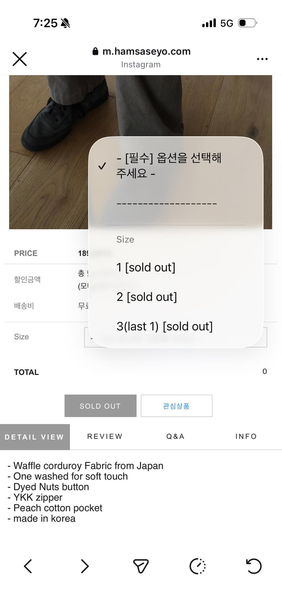The height and width of the screenshot is (614, 282).
Task: Reload the page with the refresh icon
Action: pyautogui.click(x=254, y=566)
